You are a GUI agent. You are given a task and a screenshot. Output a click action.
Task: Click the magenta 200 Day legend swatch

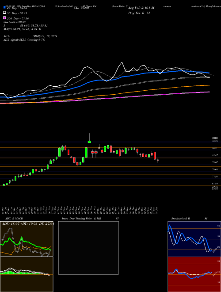coord(4,18)
